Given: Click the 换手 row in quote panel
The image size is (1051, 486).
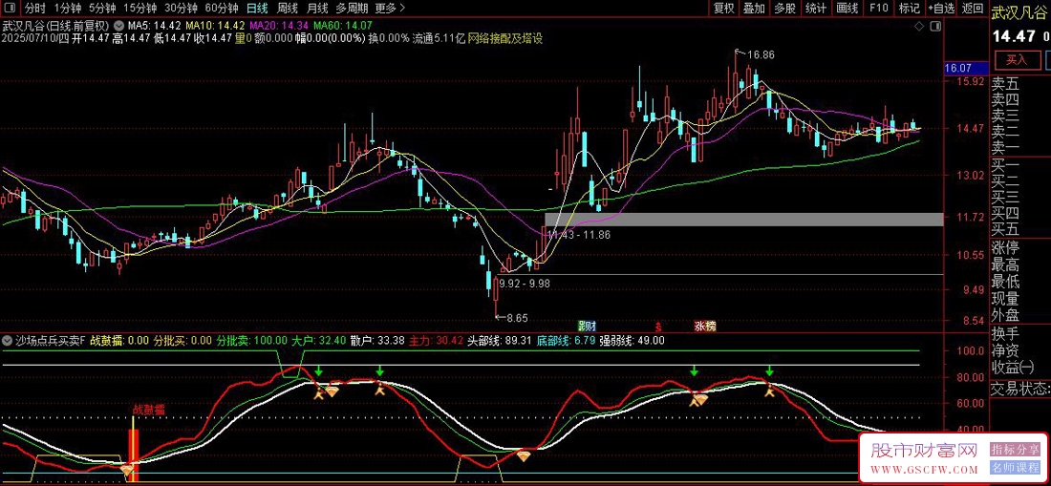Looking at the screenshot, I should [1020, 332].
